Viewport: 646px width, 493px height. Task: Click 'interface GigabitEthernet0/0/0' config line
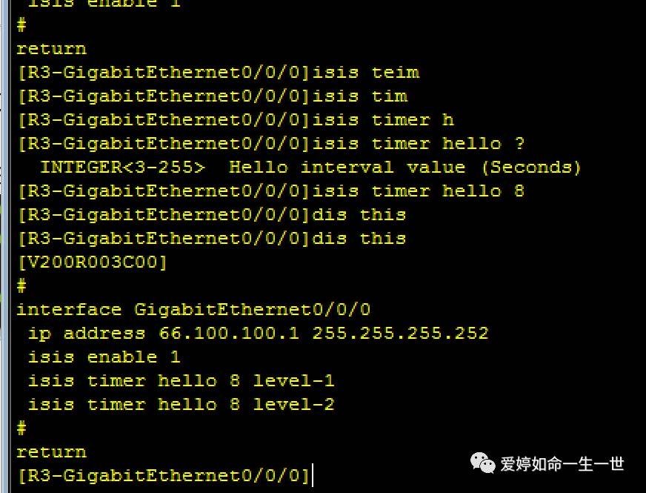[x=193, y=310]
